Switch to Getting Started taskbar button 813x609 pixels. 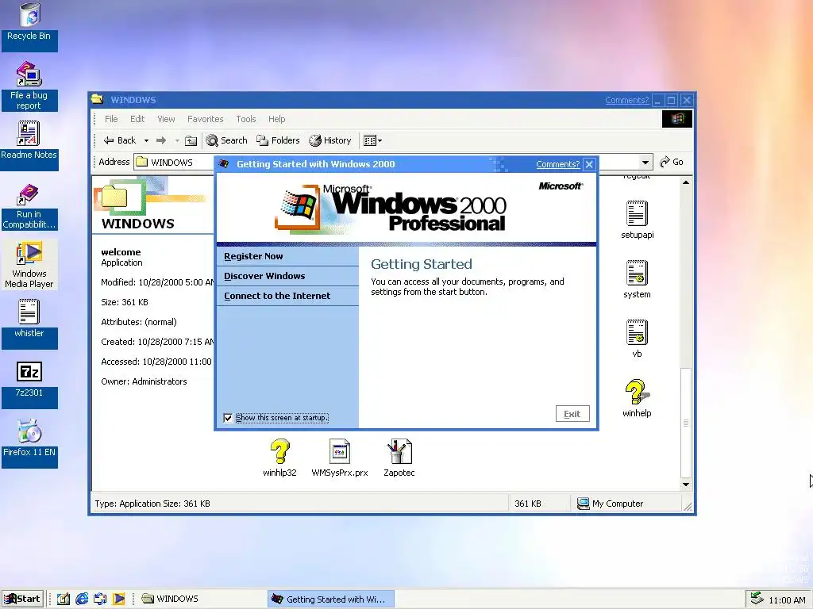coord(331,599)
